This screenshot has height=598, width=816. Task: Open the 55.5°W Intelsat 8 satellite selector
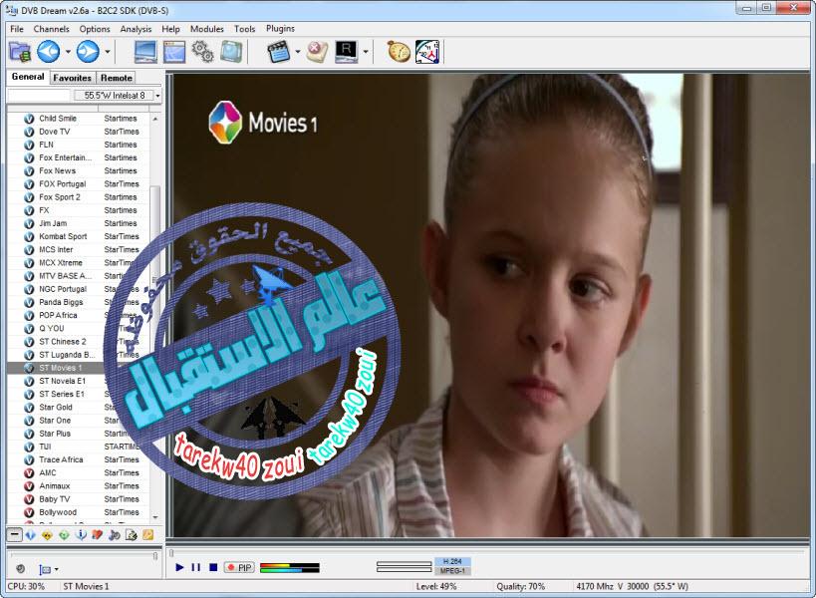116,96
